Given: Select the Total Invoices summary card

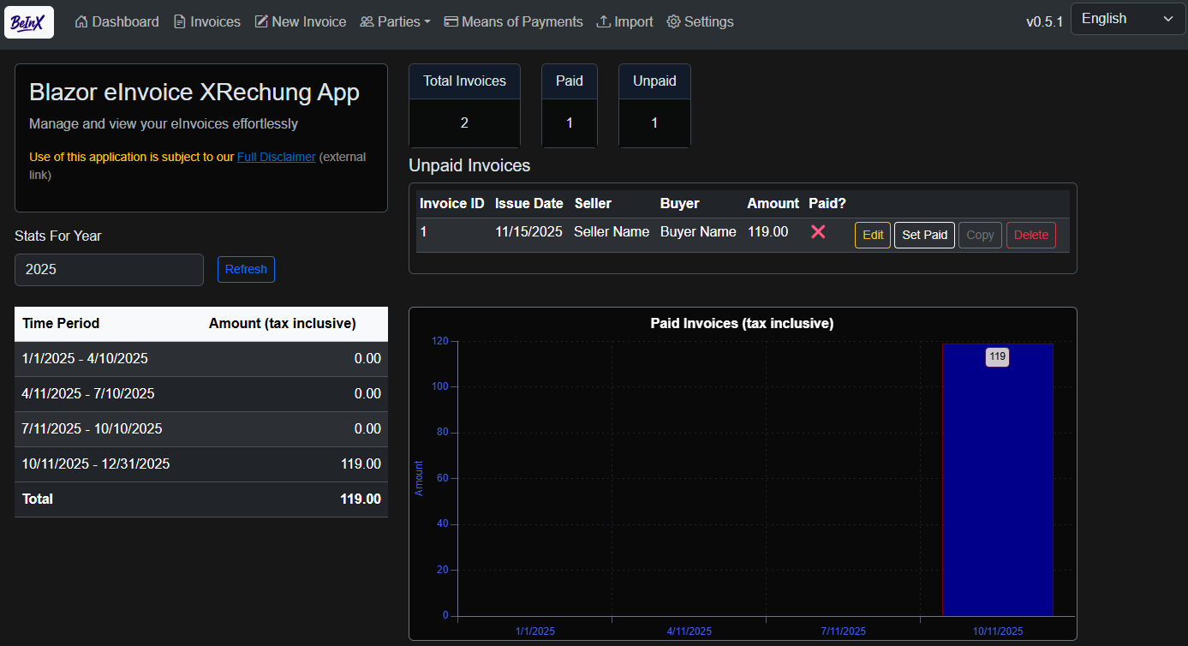Looking at the screenshot, I should (x=464, y=105).
